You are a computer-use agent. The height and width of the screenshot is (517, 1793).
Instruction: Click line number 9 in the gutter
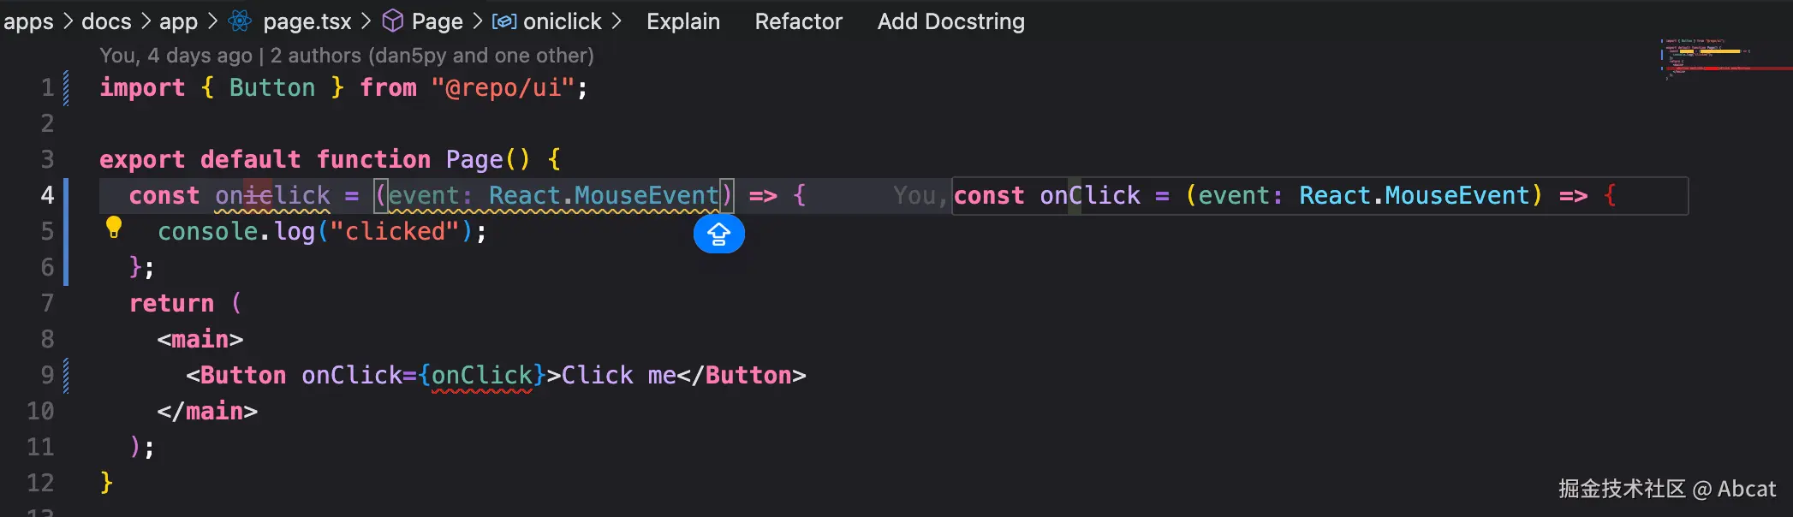[47, 375]
